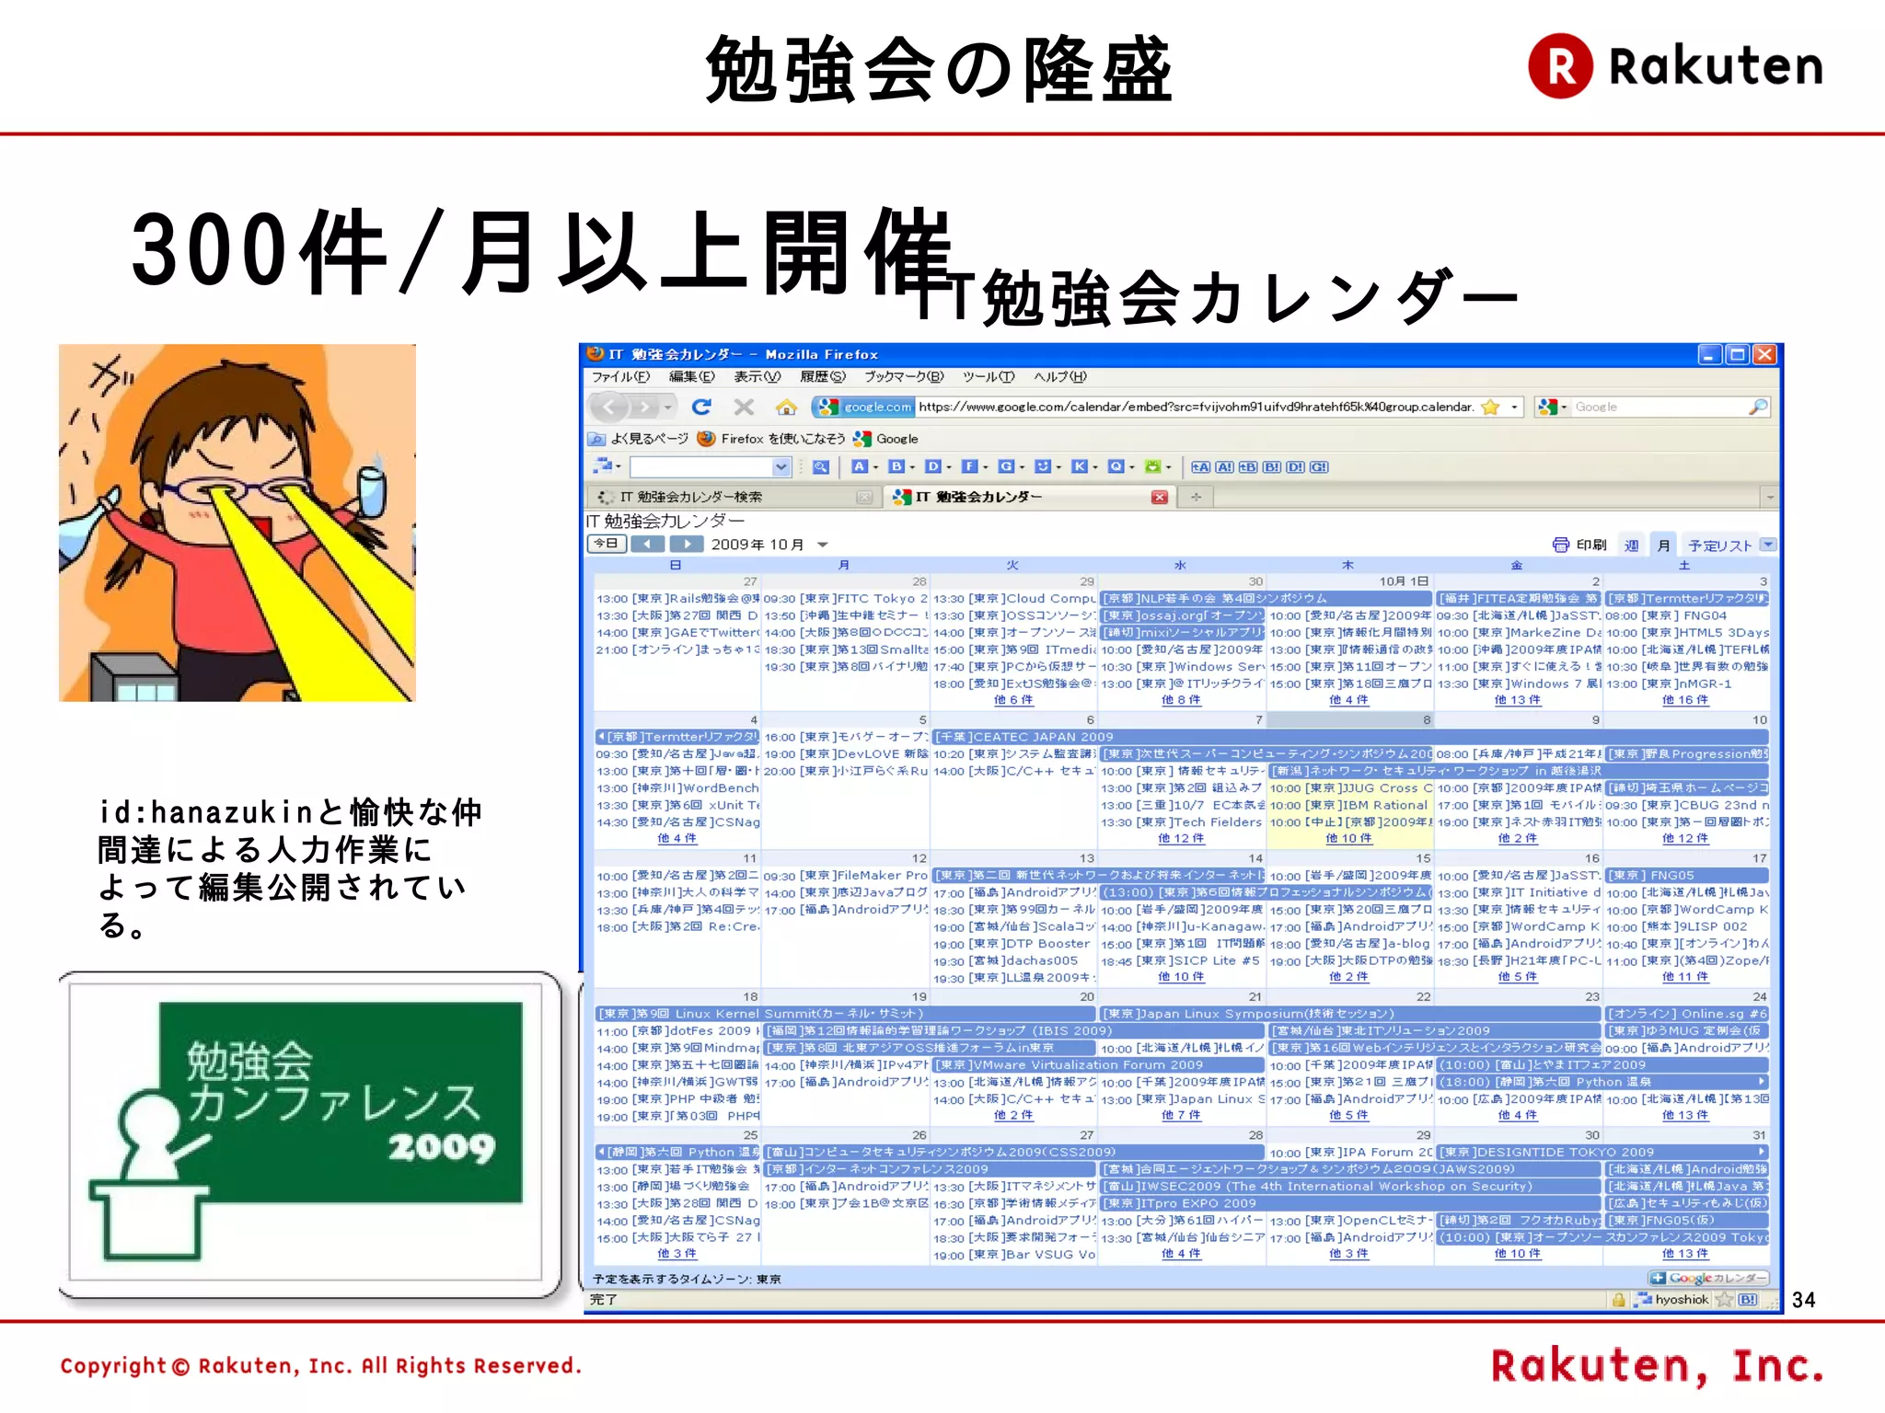The height and width of the screenshot is (1413, 1885).
Task: Click the search magnifier in Google box
Action: coord(1757,407)
